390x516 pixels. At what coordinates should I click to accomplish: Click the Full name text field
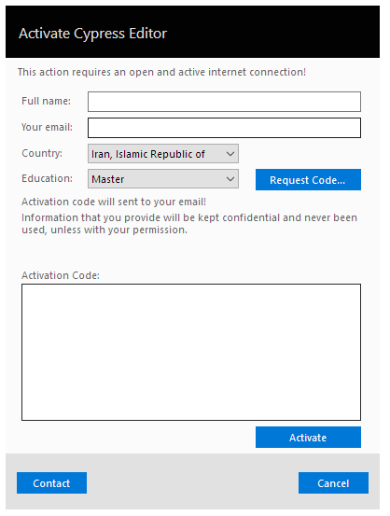coord(224,102)
